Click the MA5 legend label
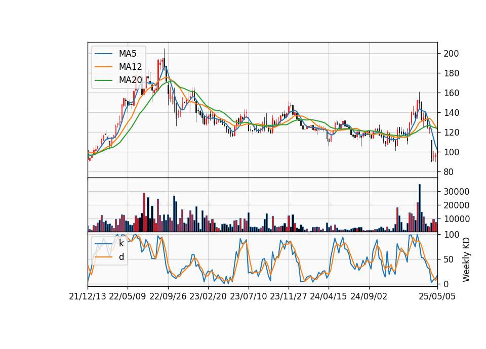Image resolution: width=486 pixels, height=349 pixels. [128, 54]
